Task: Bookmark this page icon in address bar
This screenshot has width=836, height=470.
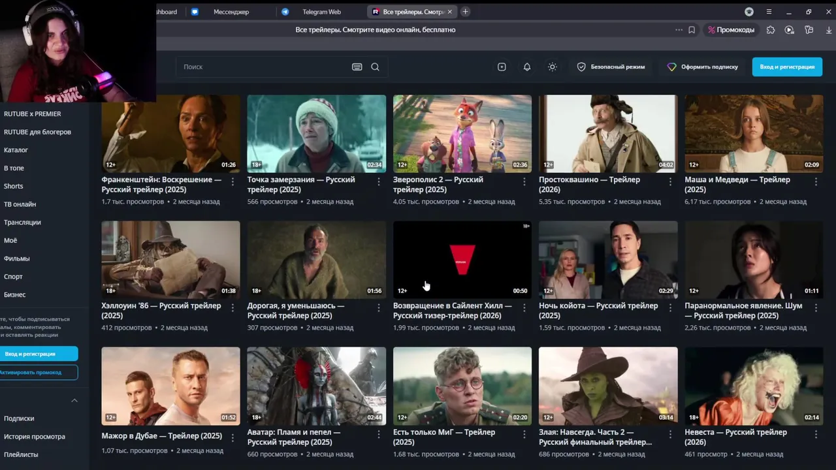Action: pyautogui.click(x=692, y=30)
